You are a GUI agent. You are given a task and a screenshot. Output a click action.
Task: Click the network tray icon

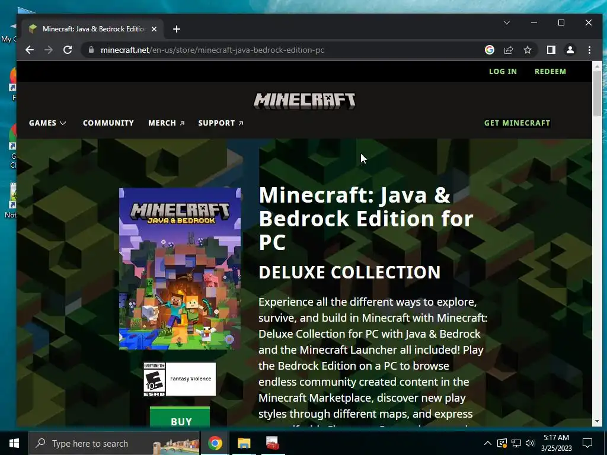click(516, 443)
